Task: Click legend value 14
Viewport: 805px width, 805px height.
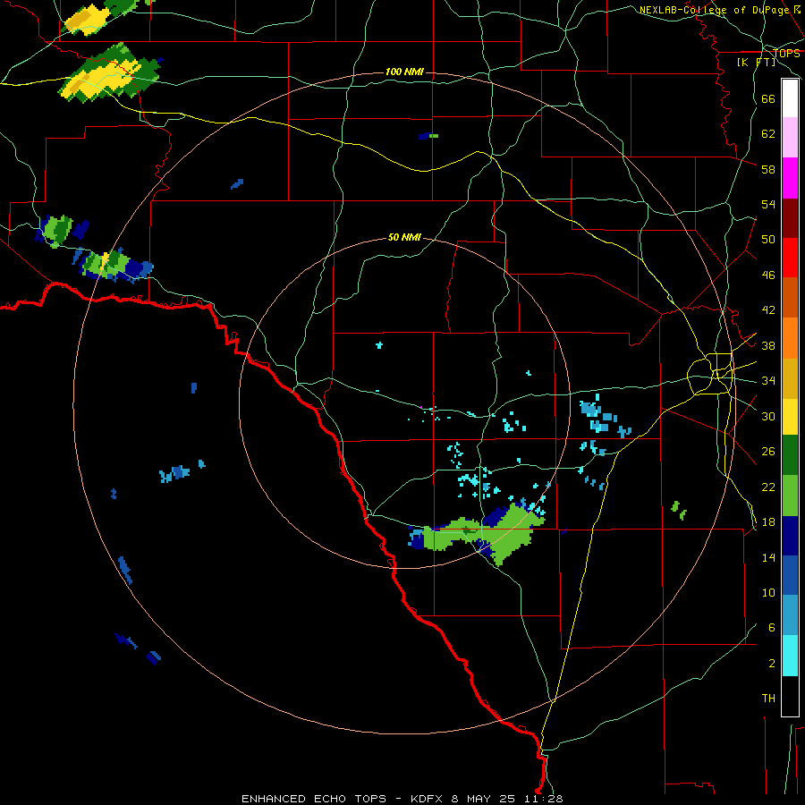Action: [768, 557]
